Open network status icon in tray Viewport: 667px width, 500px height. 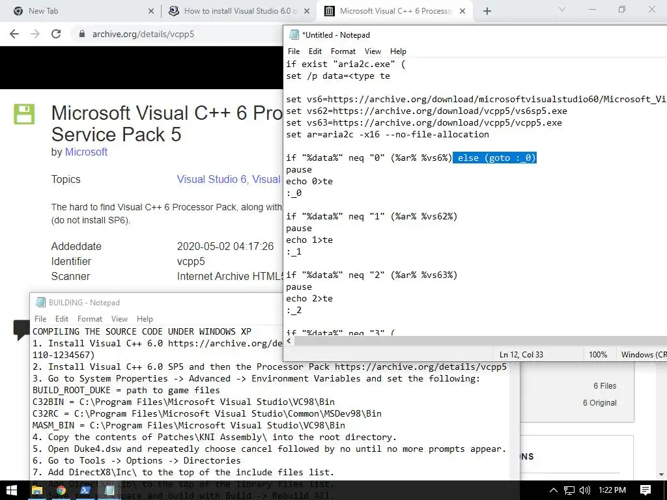(569, 490)
